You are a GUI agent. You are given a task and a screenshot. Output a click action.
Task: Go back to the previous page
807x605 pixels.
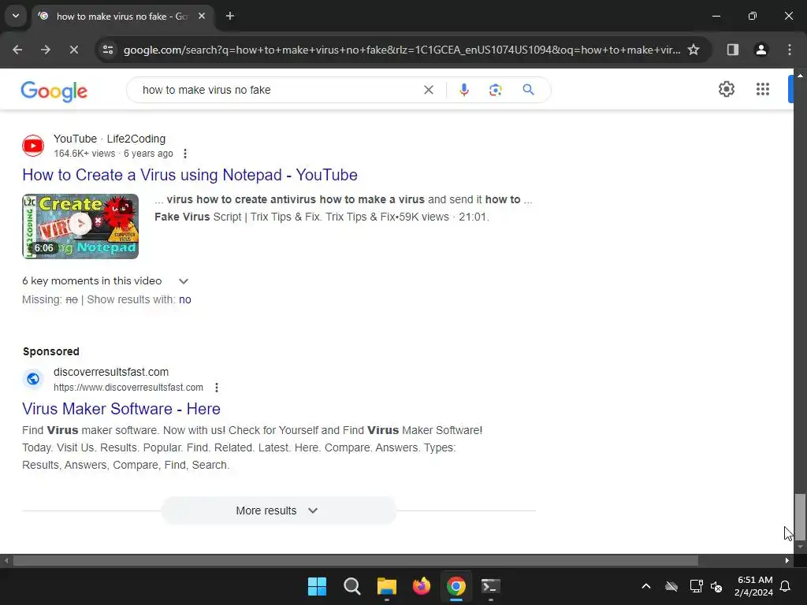[x=17, y=50]
